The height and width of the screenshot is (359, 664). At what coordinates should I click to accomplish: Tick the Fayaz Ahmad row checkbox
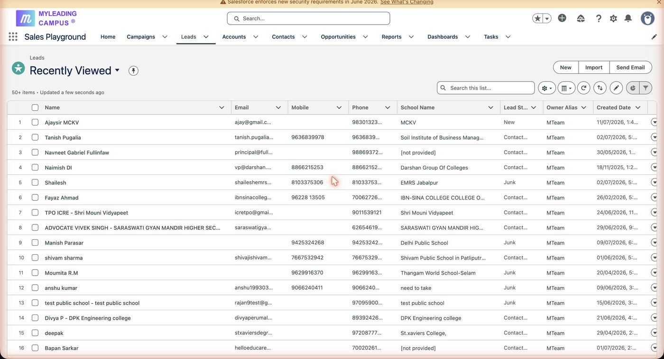click(35, 197)
